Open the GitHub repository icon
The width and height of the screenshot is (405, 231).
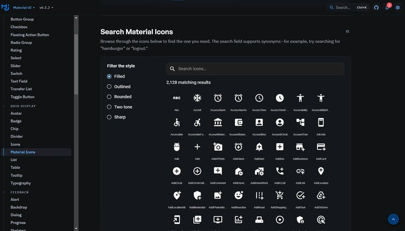tap(376, 8)
